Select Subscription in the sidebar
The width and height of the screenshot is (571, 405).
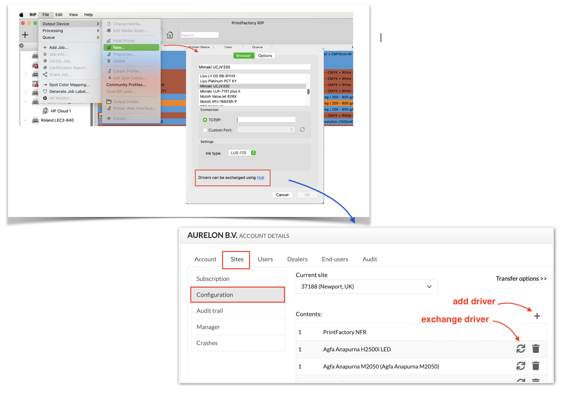point(238,279)
